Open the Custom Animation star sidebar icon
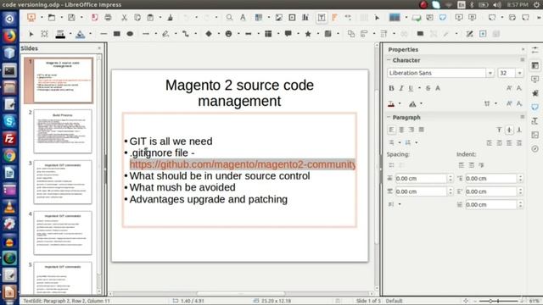The width and height of the screenshot is (543, 305). [535, 93]
